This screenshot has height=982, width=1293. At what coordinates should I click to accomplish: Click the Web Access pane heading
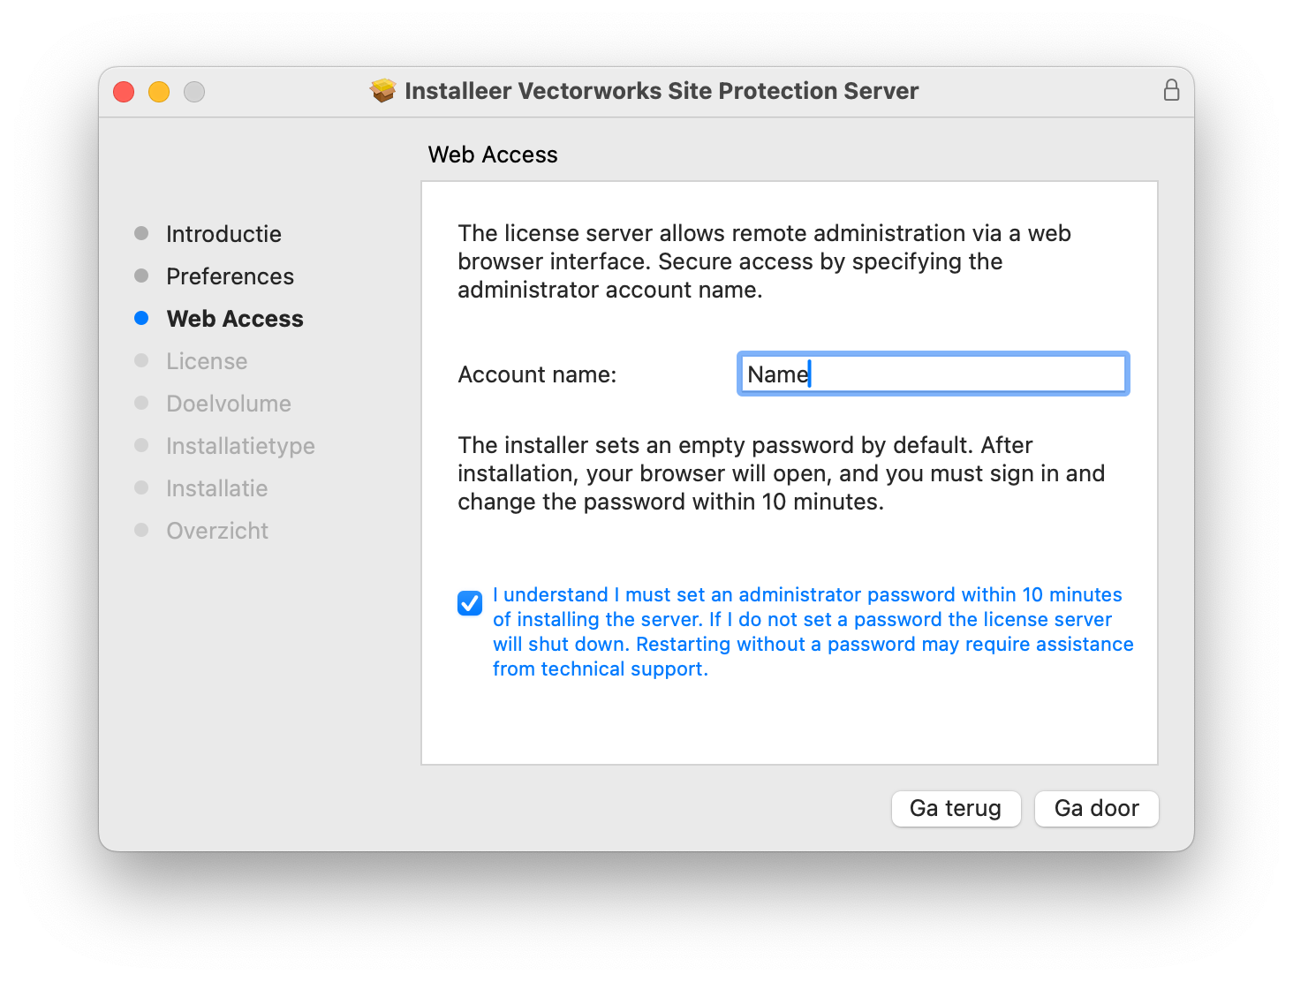493,155
